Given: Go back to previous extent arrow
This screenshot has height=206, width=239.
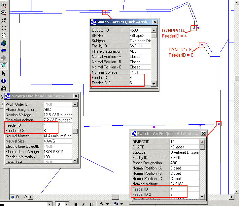Looking at the screenshot, I should pos(4,51).
